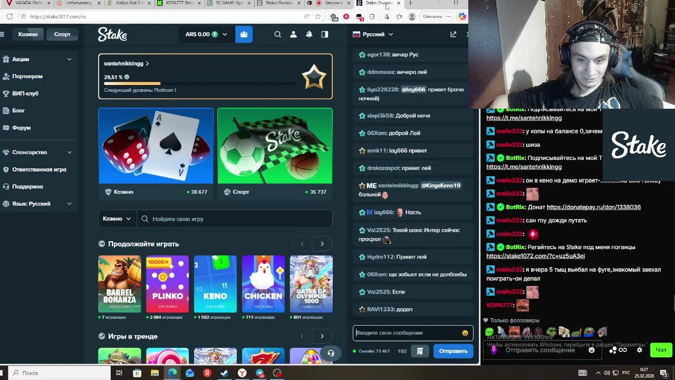Viewport: 675px width, 380px height.
Task: Show next games in Игры в тренде
Action: (322, 336)
